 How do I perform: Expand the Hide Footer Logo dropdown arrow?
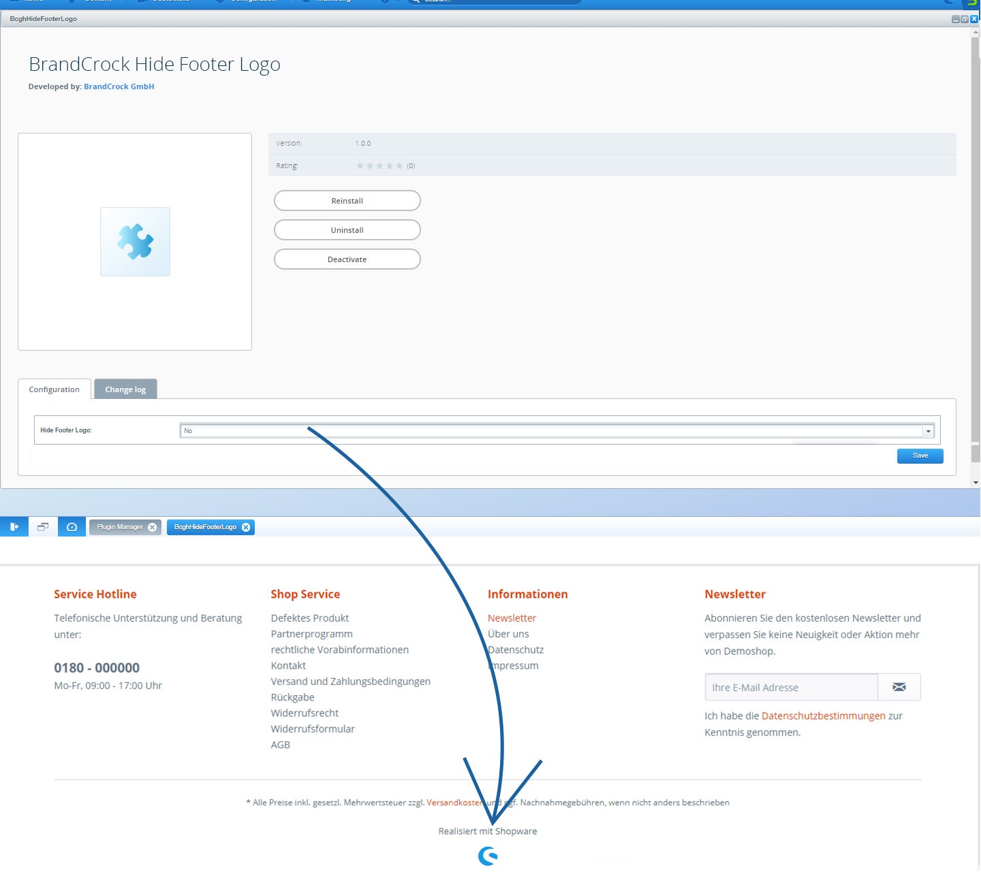pos(928,431)
